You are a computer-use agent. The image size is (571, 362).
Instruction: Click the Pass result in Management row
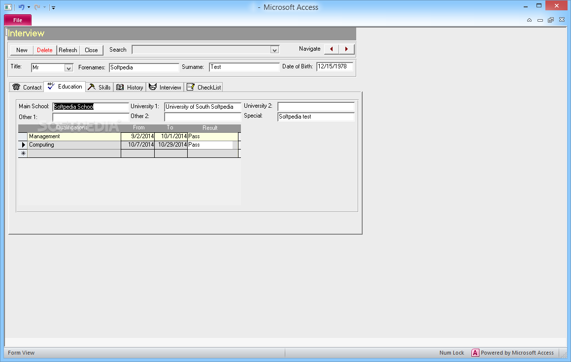213,136
